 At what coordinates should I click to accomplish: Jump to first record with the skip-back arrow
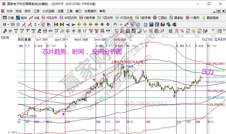click(x=56, y=24)
